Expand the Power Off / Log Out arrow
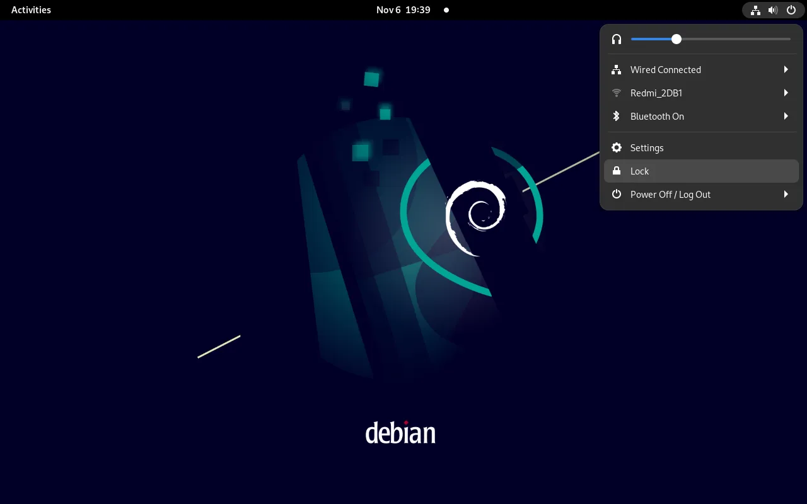Screen dimensions: 807x504 pos(786,195)
